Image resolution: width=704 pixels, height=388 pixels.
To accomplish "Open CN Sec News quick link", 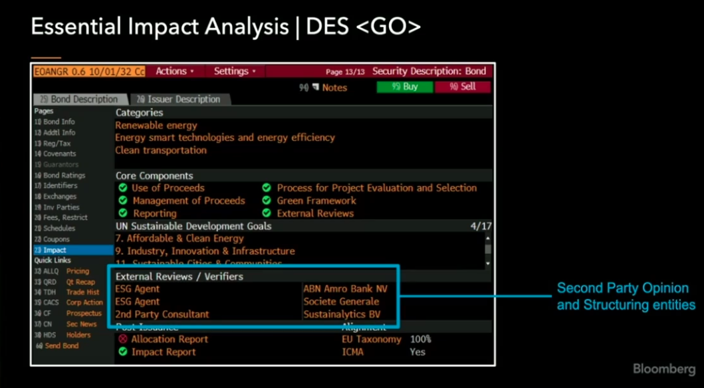I will 66,324.
